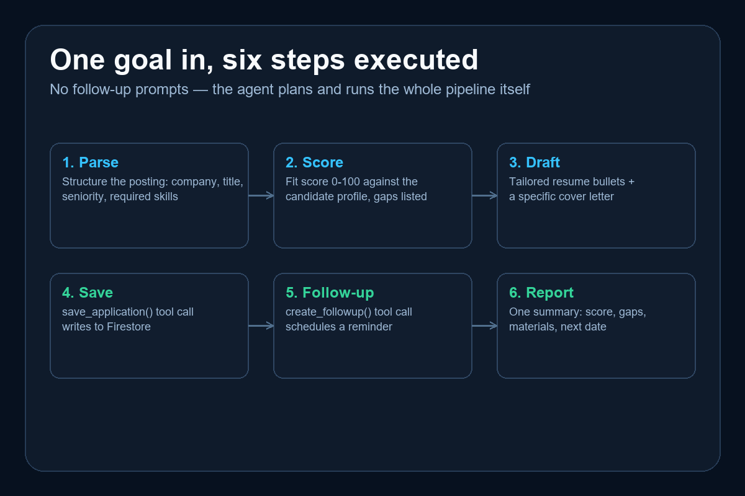
Task: Click the 'create_followup() tool call' text
Action: 349,312
